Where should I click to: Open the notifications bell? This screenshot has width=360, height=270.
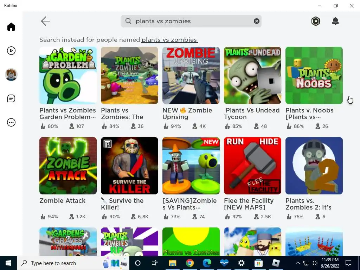pyautogui.click(x=335, y=21)
